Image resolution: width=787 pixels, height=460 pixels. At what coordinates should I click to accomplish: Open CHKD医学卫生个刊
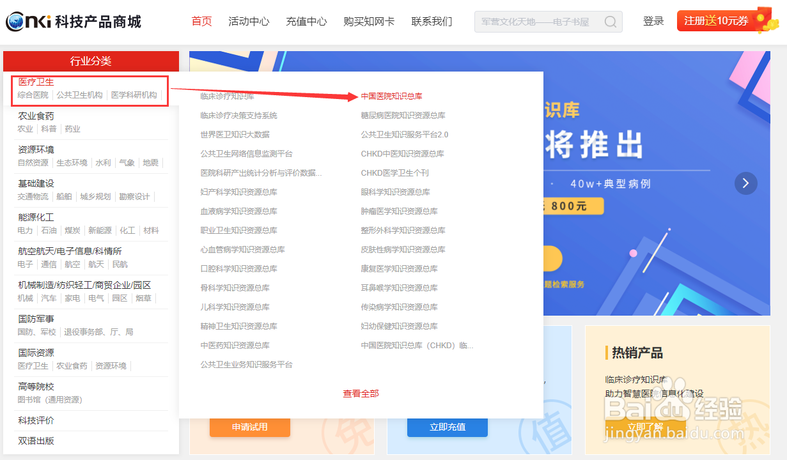[394, 173]
